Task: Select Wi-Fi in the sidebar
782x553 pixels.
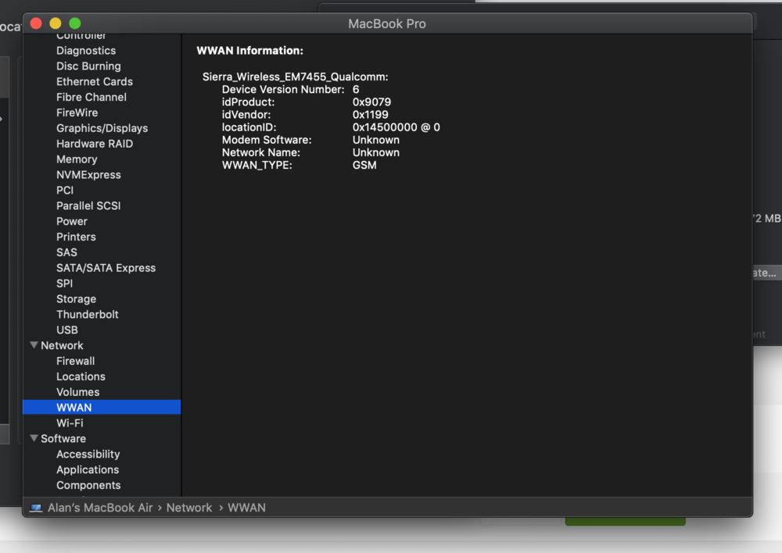Action: (x=70, y=423)
